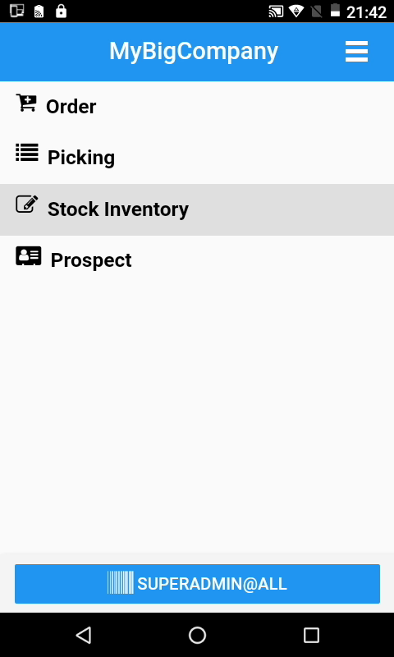Screen dimensions: 394x657
Task: Tap the battery indicator in status bar
Action: coord(335,11)
